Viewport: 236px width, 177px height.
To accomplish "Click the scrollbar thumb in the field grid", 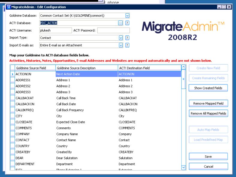I will click(x=184, y=79).
